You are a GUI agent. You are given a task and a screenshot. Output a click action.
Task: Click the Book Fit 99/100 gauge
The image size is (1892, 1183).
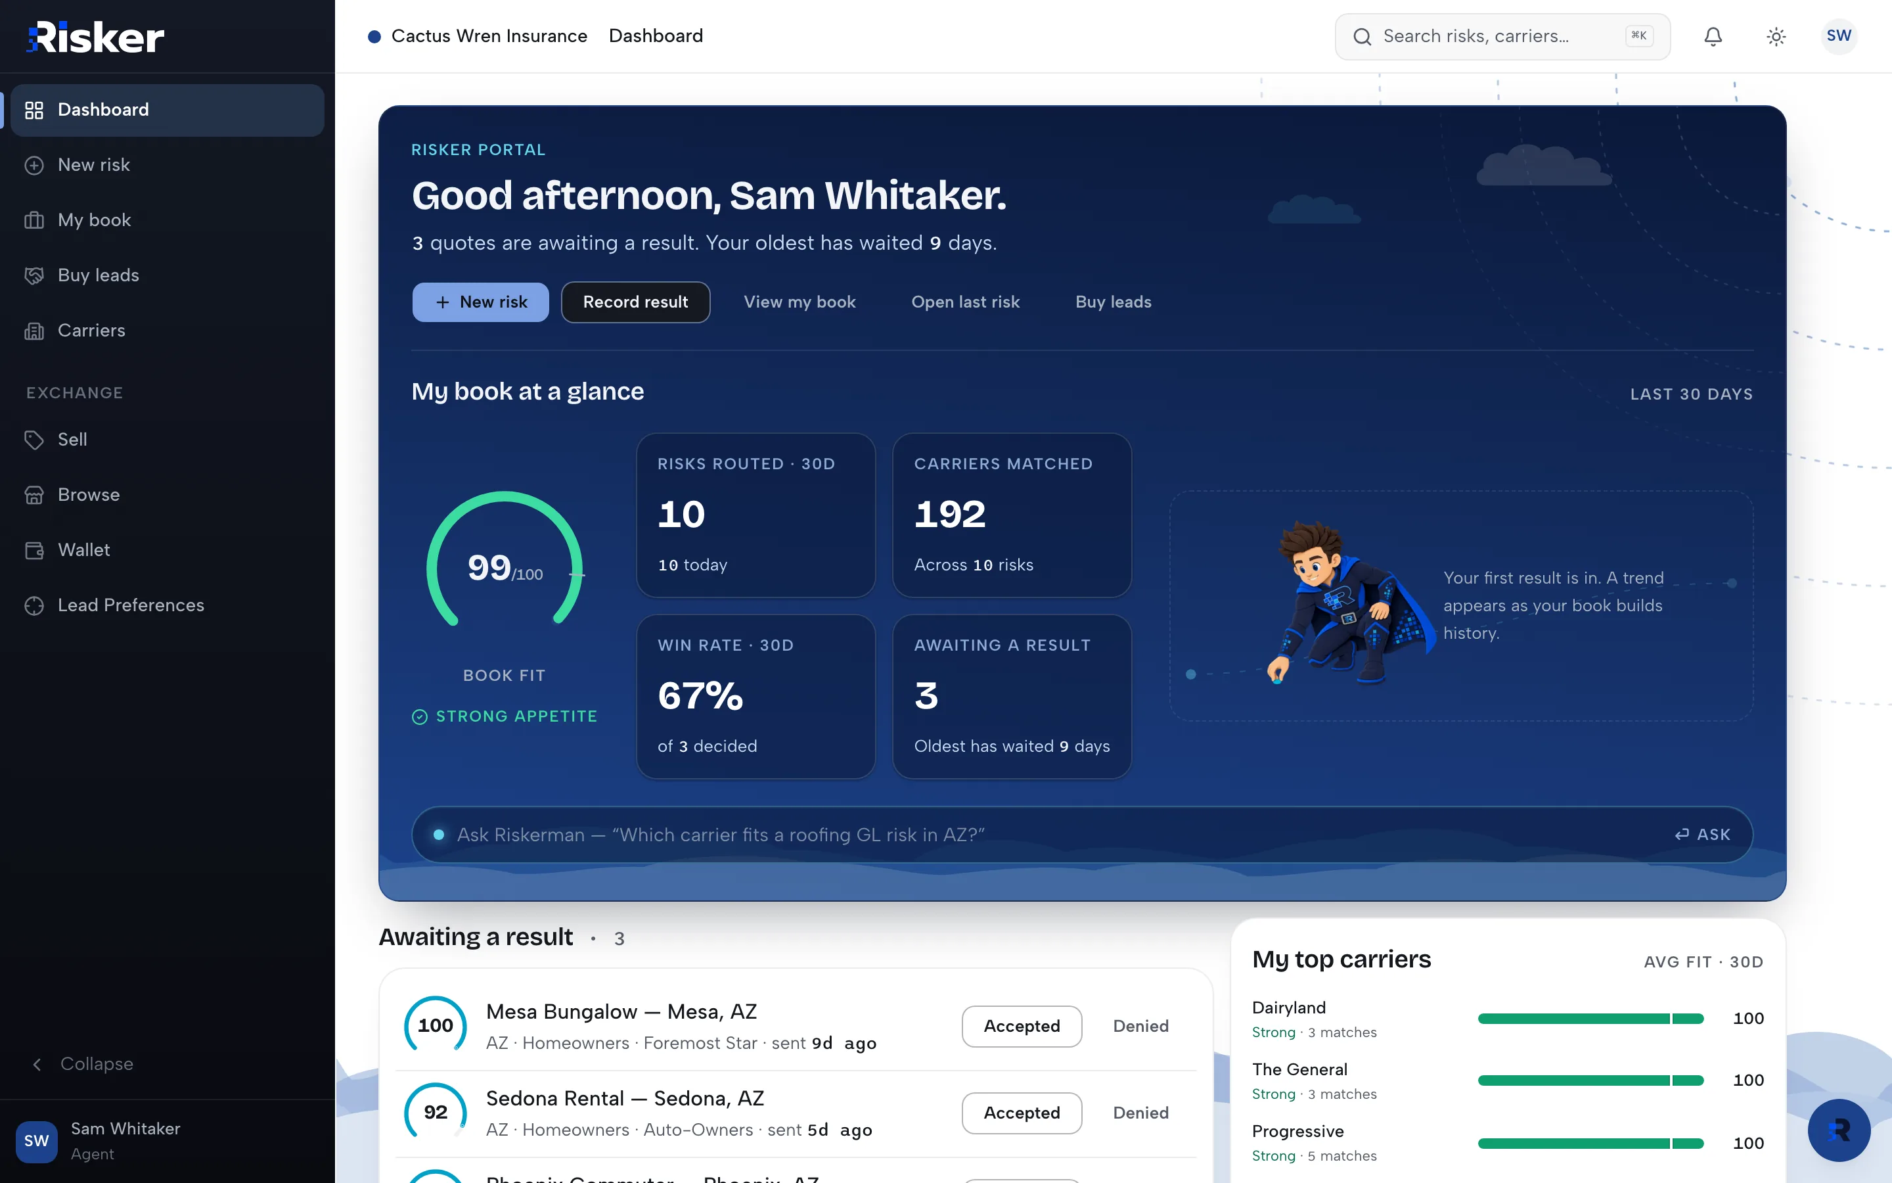pos(505,560)
